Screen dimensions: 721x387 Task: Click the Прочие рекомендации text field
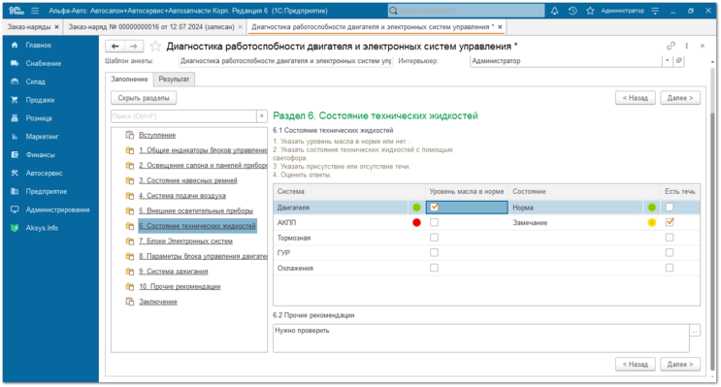click(x=481, y=338)
